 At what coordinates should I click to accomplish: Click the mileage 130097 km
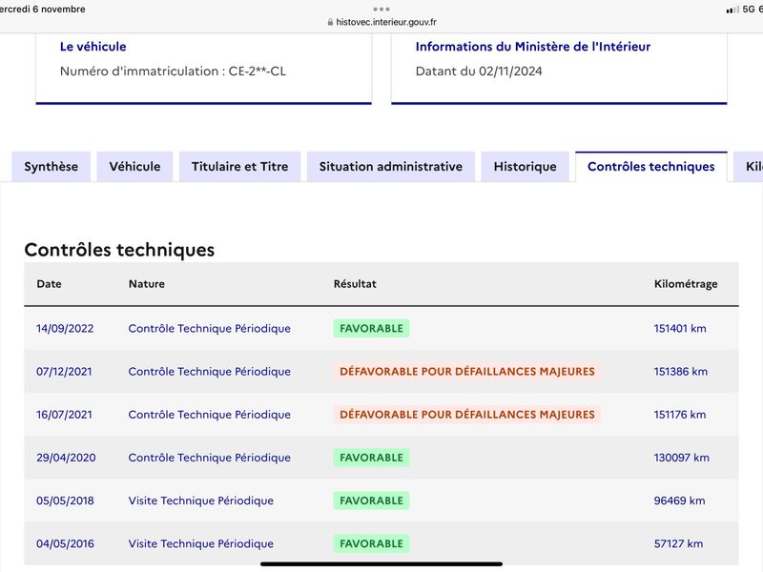(x=681, y=458)
